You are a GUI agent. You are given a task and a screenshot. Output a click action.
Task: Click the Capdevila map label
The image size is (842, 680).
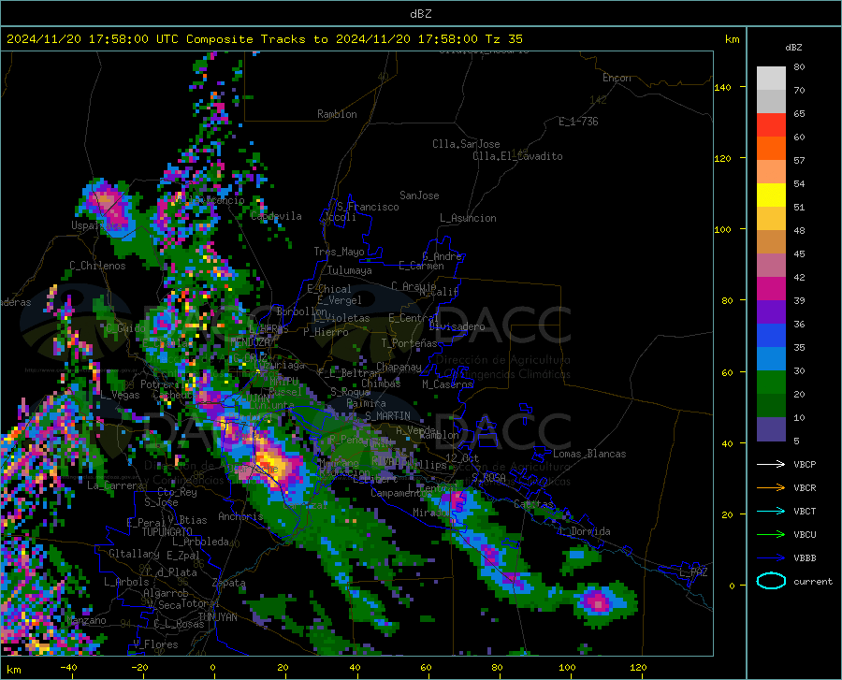tap(276, 216)
